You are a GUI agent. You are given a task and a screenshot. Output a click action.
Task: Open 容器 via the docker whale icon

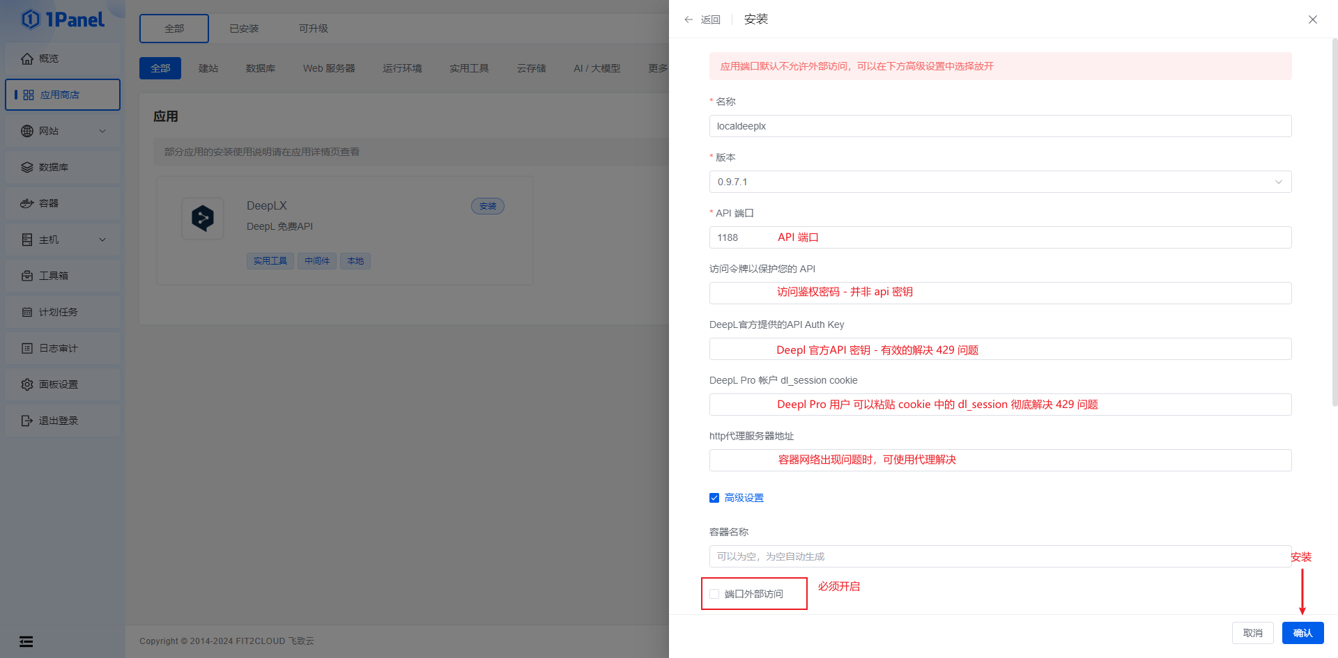(27, 203)
